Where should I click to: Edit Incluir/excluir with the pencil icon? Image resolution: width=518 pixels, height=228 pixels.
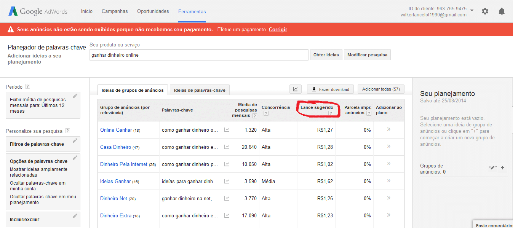[75, 216]
